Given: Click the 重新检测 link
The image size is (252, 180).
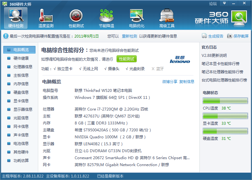Looking at the screenshot, I should pyautogui.click(x=129, y=36).
